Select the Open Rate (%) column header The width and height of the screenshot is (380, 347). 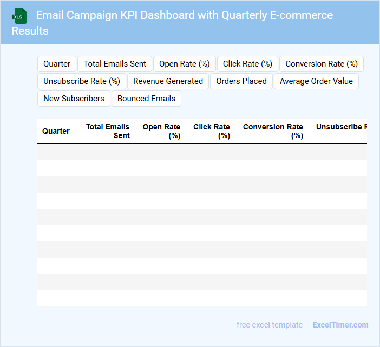(x=161, y=131)
